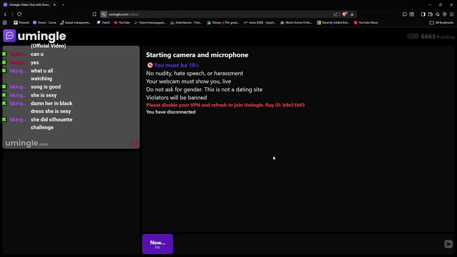
Task: Toggle the browser sidebar panel icon
Action: (x=423, y=14)
